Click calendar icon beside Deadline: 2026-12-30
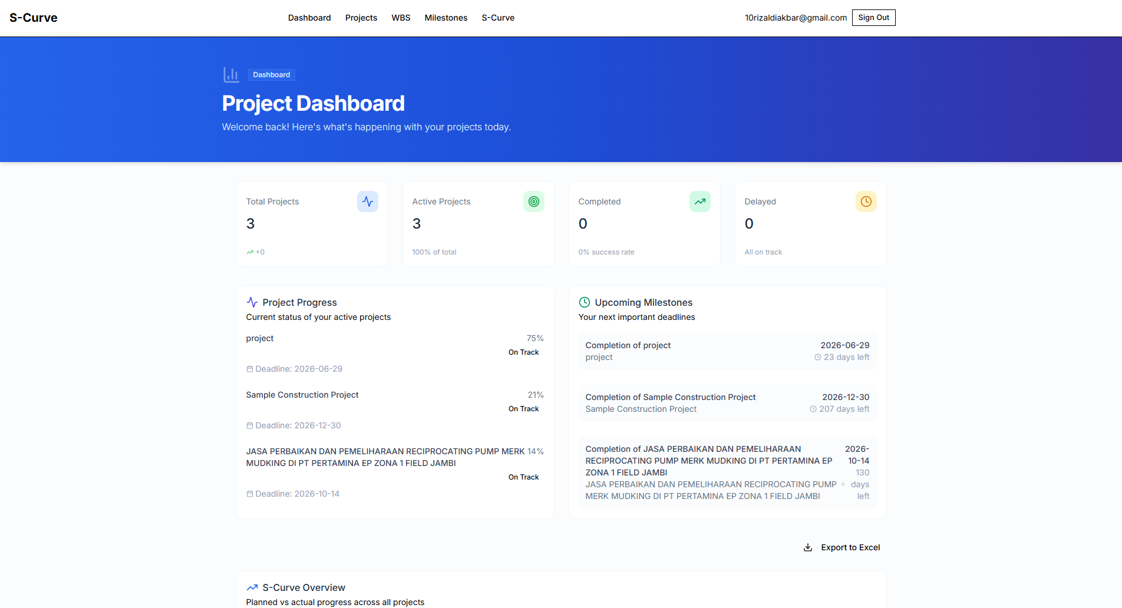This screenshot has width=1122, height=608. pyautogui.click(x=250, y=425)
